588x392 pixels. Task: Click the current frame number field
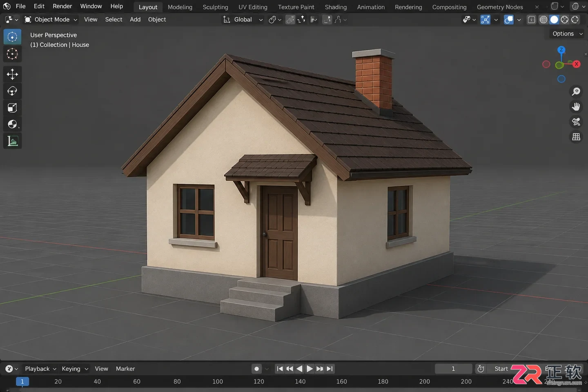tap(453, 369)
